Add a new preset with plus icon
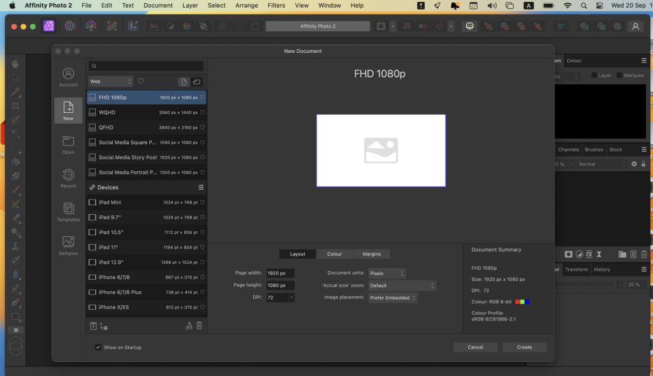This screenshot has width=653, height=376. 93,326
